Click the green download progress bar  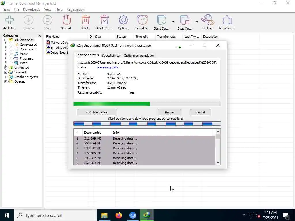coord(147,104)
